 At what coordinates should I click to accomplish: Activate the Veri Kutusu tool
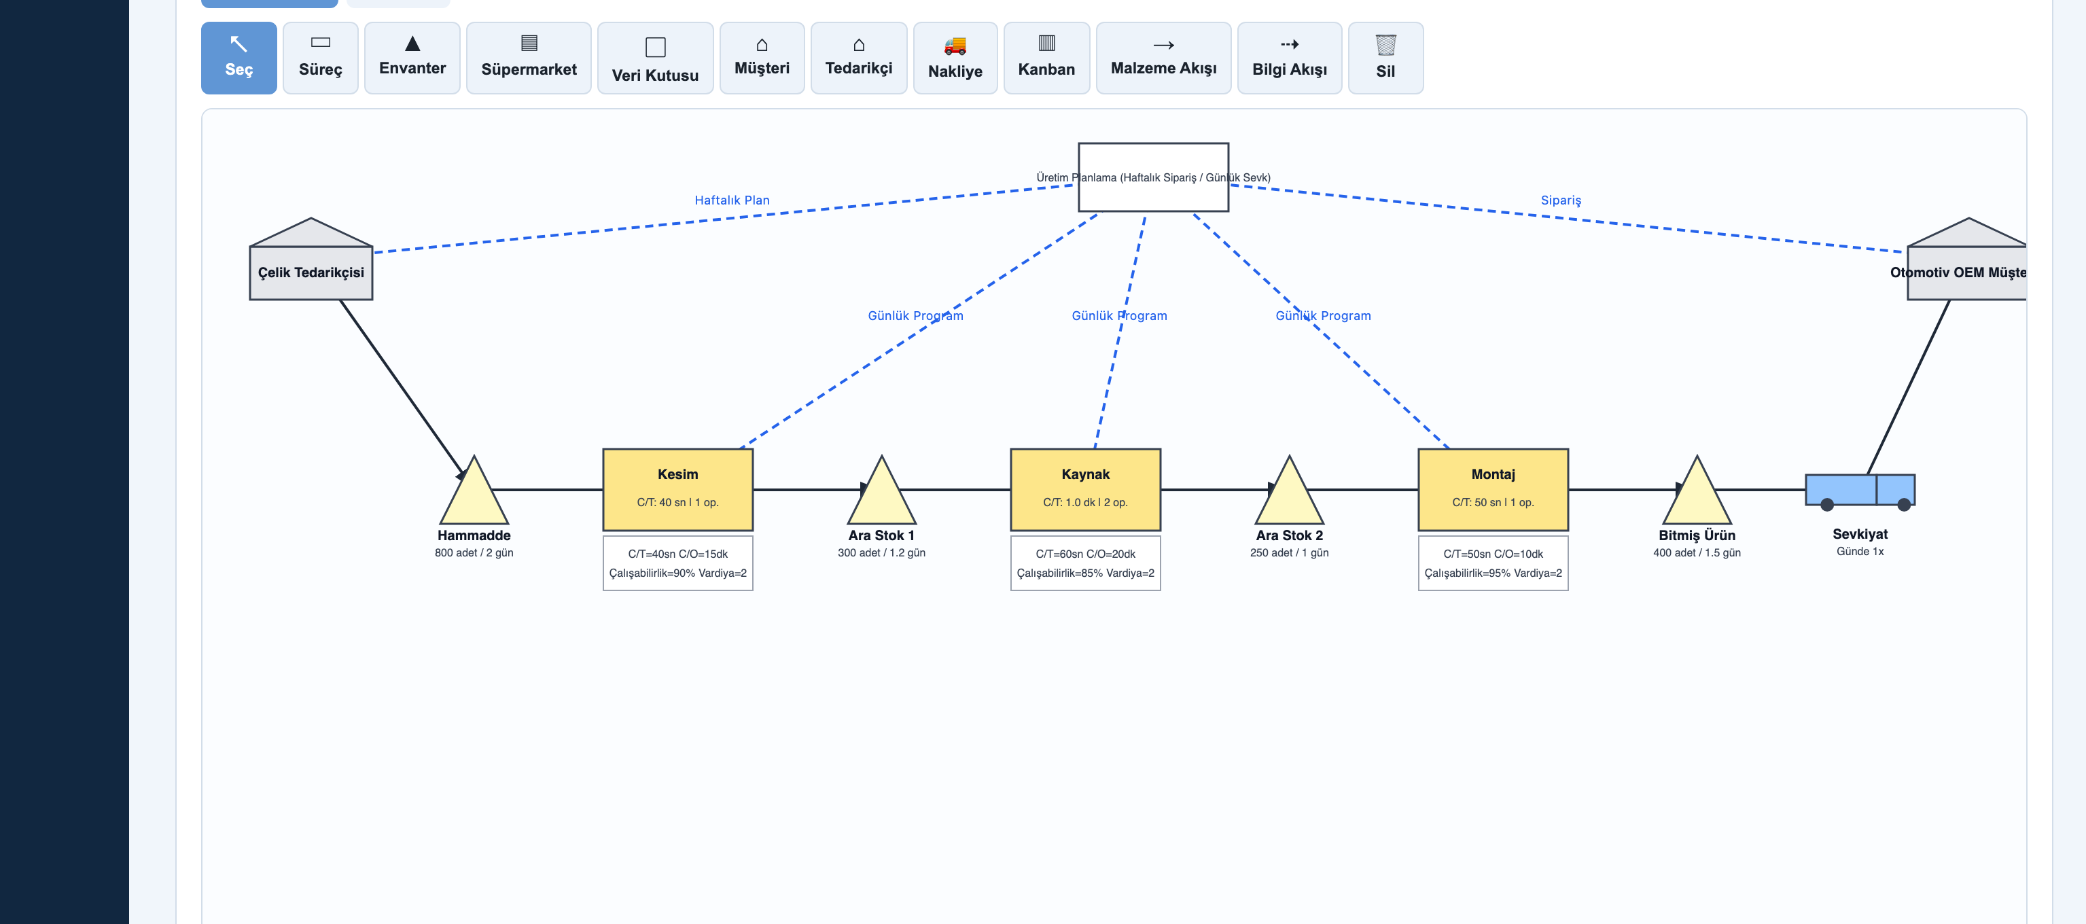pos(655,58)
